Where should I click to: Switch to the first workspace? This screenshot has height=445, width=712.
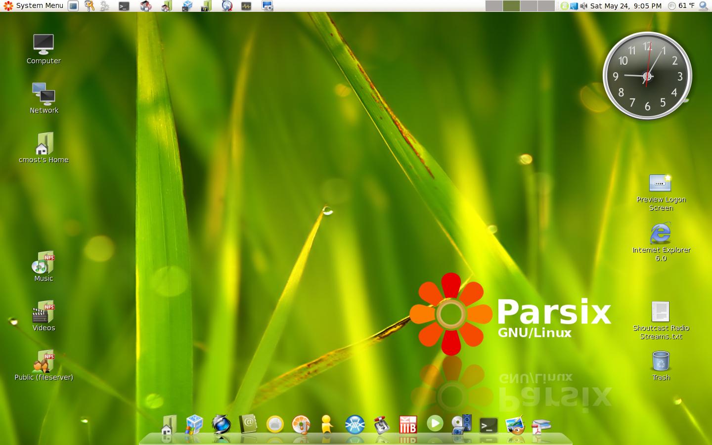click(x=494, y=6)
